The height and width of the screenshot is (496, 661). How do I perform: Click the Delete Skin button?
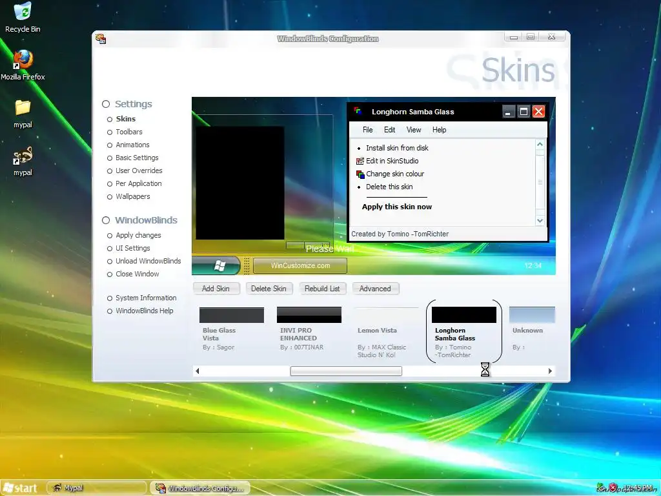(x=269, y=289)
